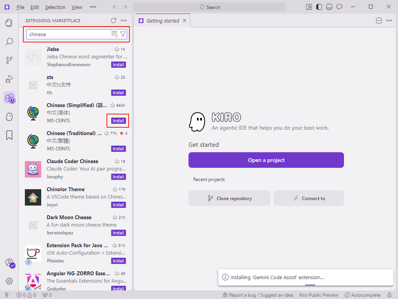Clear extensions search results

click(114, 34)
